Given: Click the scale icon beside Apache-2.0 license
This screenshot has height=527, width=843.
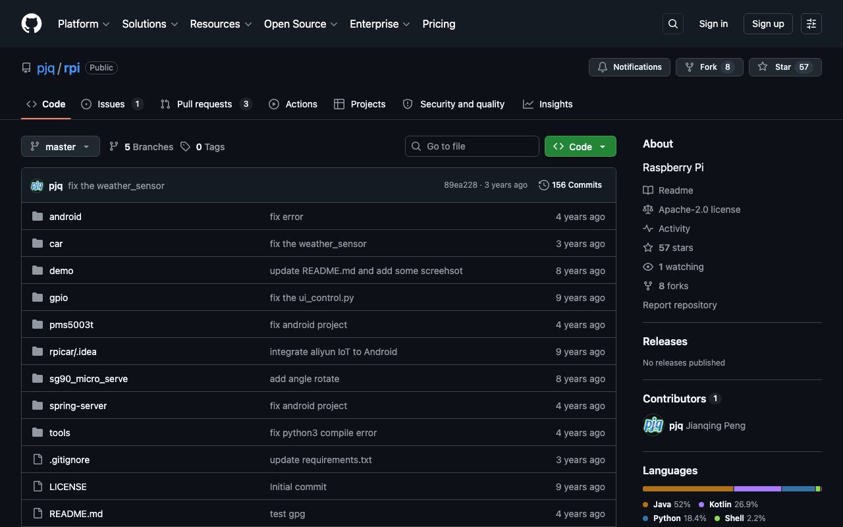Looking at the screenshot, I should [x=648, y=209].
